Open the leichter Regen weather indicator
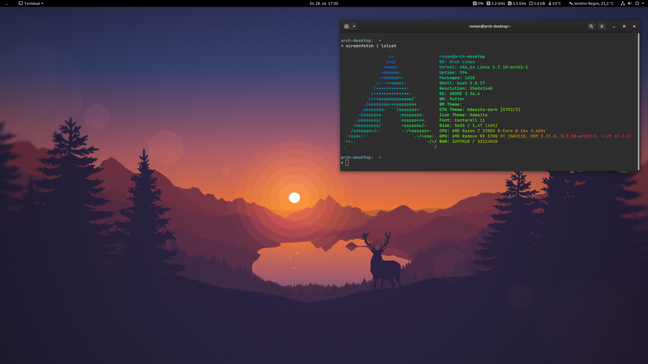 591,3
